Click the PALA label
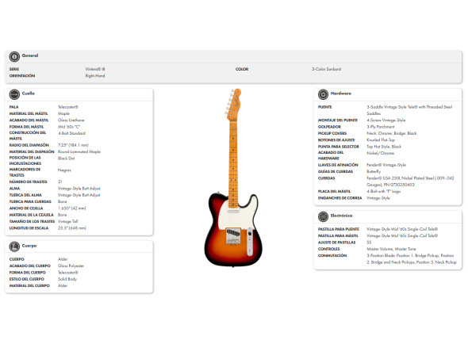 pyautogui.click(x=13, y=107)
